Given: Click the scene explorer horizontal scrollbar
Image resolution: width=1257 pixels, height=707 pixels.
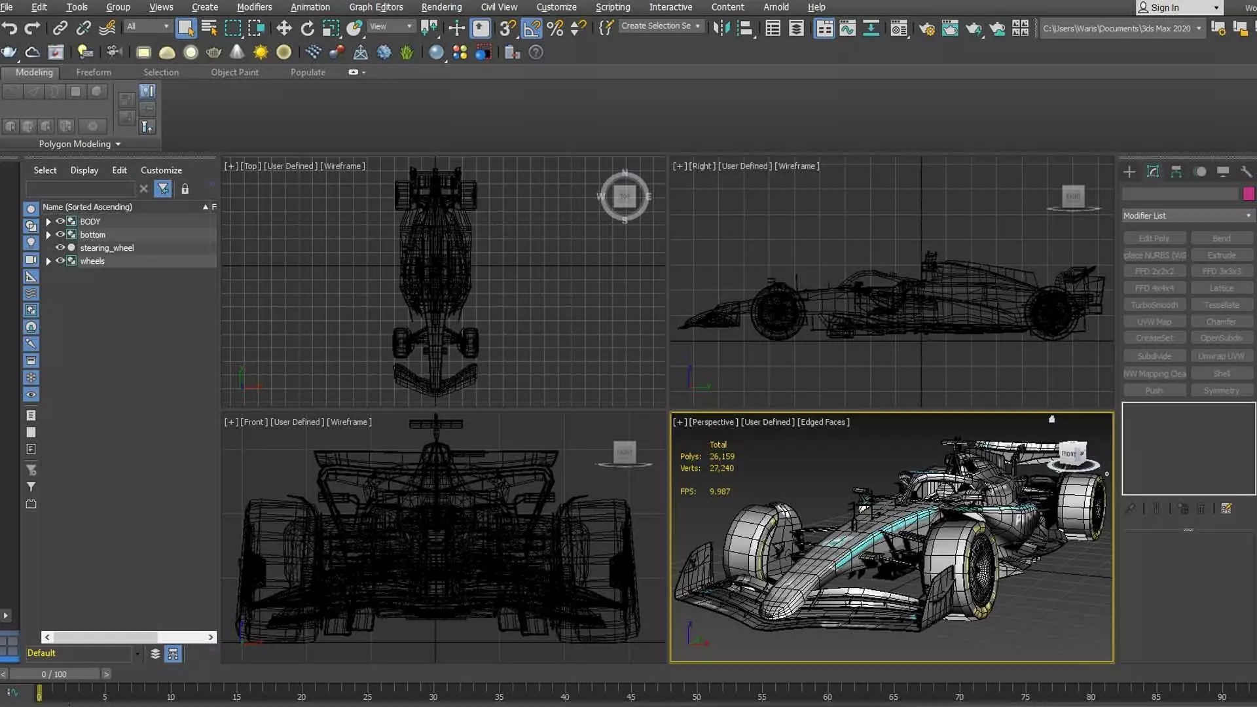Looking at the screenshot, I should click(129, 637).
